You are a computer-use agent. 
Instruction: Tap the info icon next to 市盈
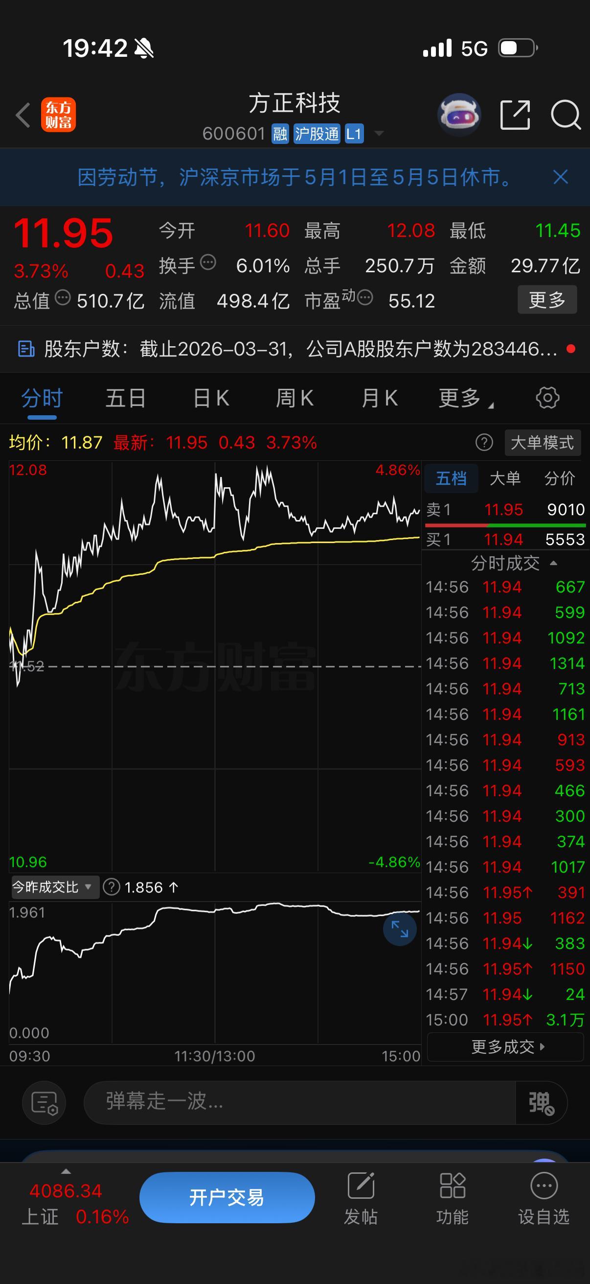pos(365,298)
